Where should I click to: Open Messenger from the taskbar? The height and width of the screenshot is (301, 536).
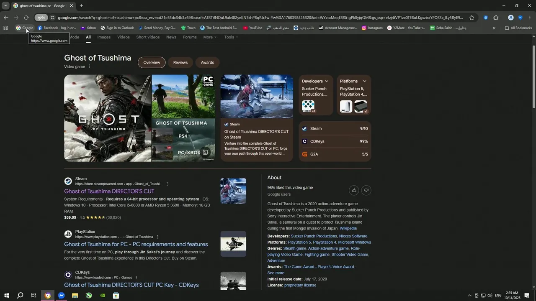click(61, 296)
